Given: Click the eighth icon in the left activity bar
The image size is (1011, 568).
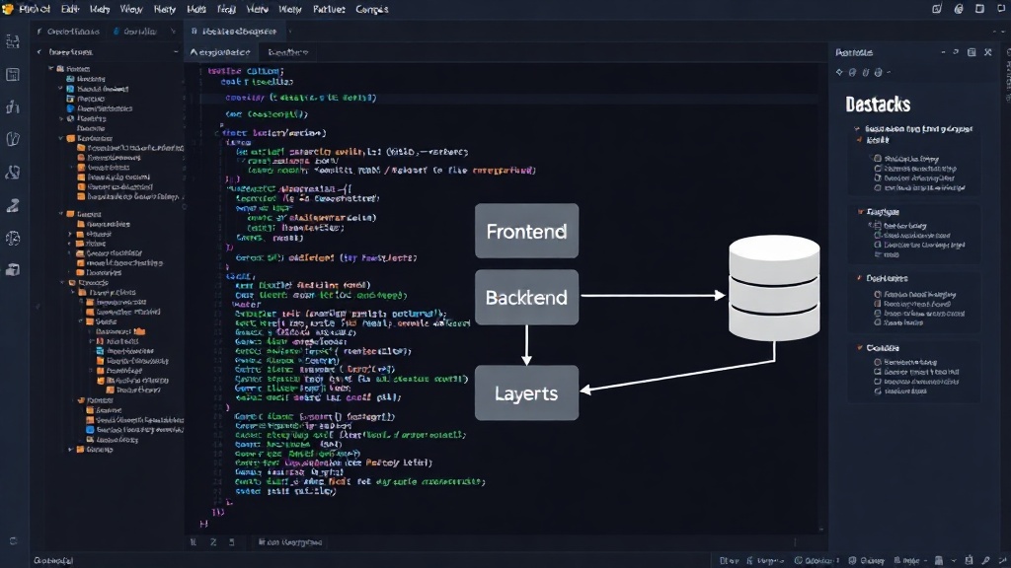Looking at the screenshot, I should (x=13, y=270).
